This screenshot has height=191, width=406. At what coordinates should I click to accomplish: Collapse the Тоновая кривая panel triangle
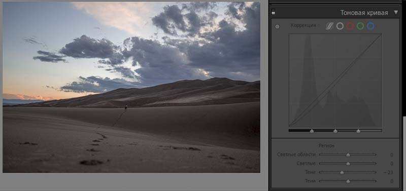(396, 12)
